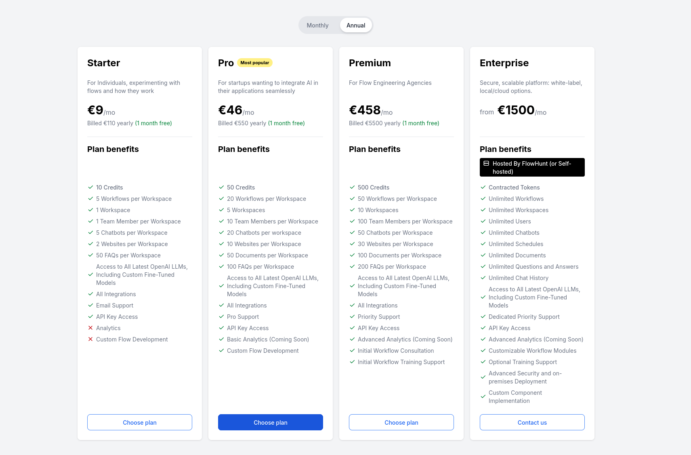Image resolution: width=691 pixels, height=455 pixels.
Task: Click the Enterprise plan heading
Action: [x=504, y=63]
